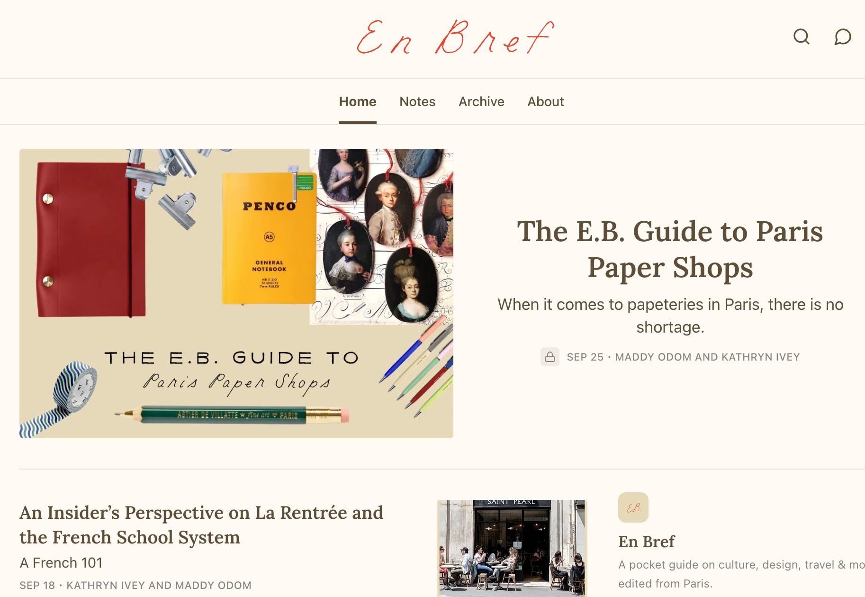
Task: Open the chat bubble icon
Action: pyautogui.click(x=842, y=36)
